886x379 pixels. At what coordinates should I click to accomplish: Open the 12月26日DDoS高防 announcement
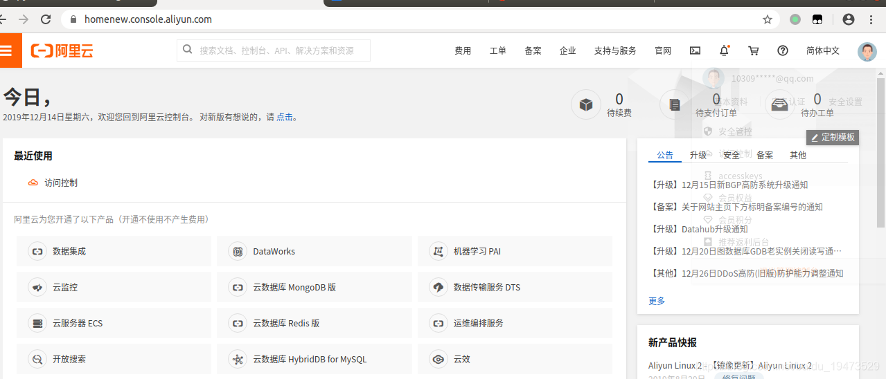tap(746, 273)
